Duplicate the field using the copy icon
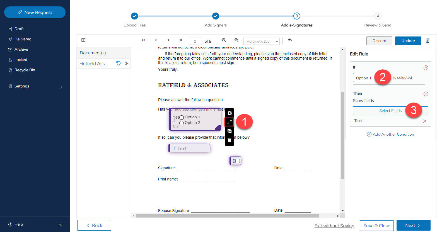The height and width of the screenshot is (232, 442). pyautogui.click(x=230, y=131)
